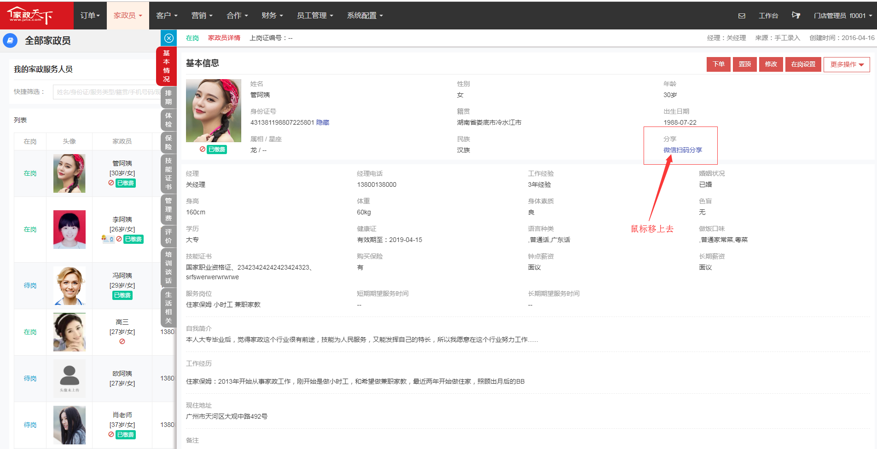This screenshot has width=877, height=449.
Task: Click the 家政员详情 tab label
Action: click(x=224, y=38)
